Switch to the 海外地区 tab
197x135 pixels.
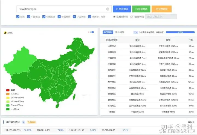click(120, 32)
